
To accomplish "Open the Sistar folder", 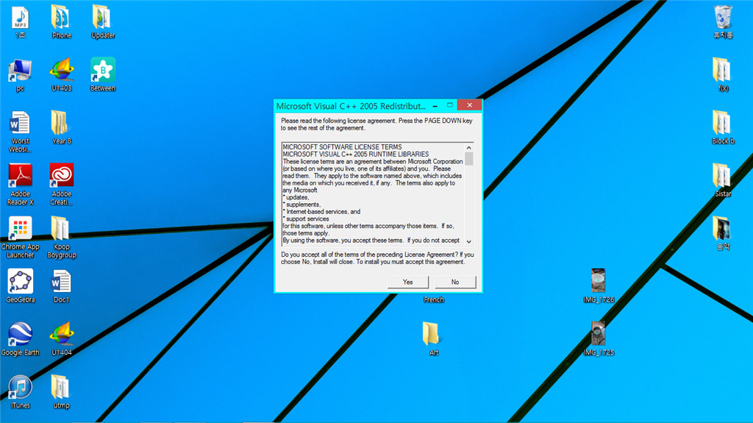I will coord(722,176).
